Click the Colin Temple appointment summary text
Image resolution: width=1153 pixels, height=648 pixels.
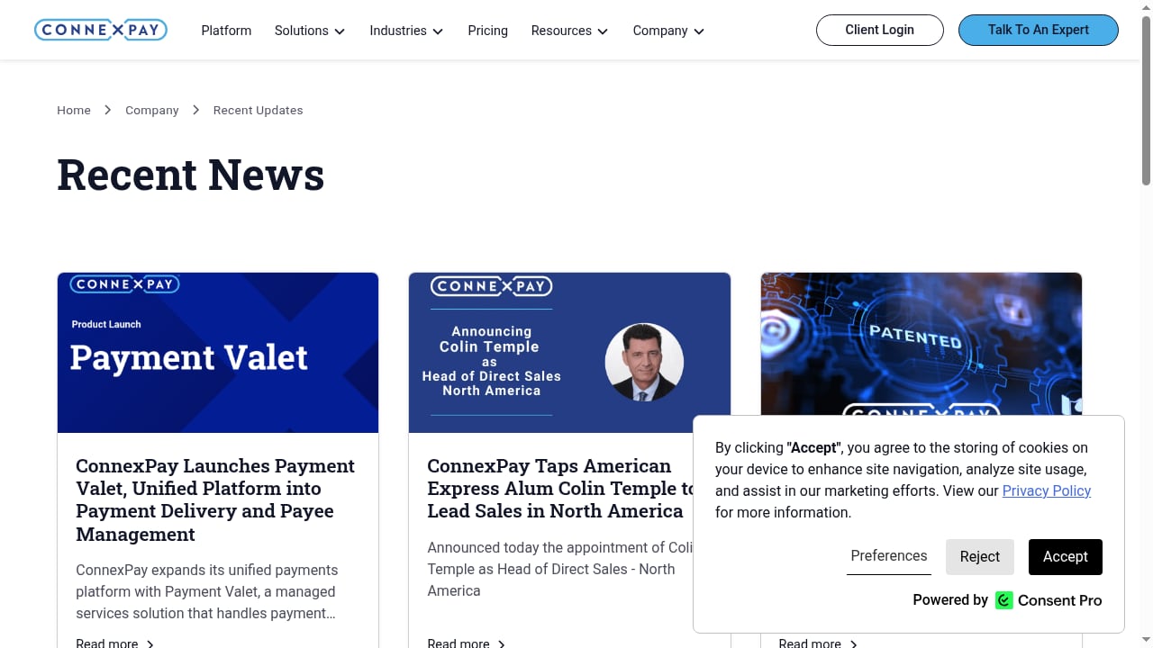tap(560, 569)
